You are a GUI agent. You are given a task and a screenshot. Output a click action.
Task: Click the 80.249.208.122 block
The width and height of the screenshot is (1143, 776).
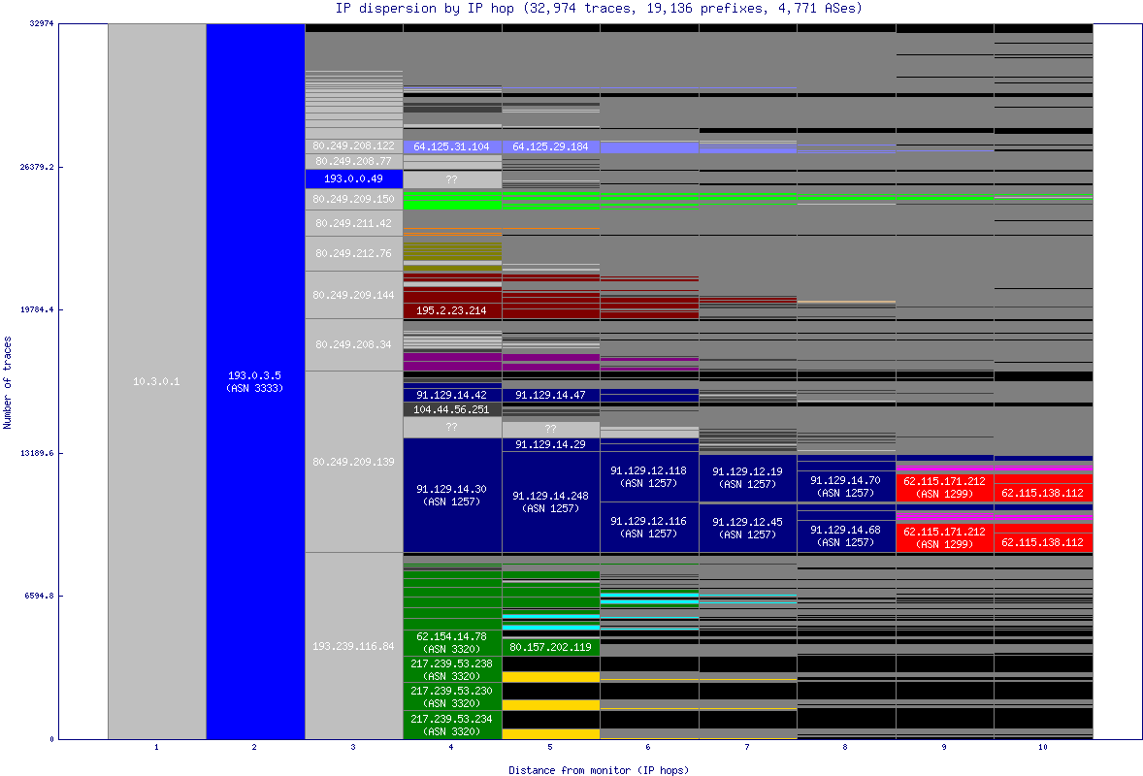(x=353, y=144)
